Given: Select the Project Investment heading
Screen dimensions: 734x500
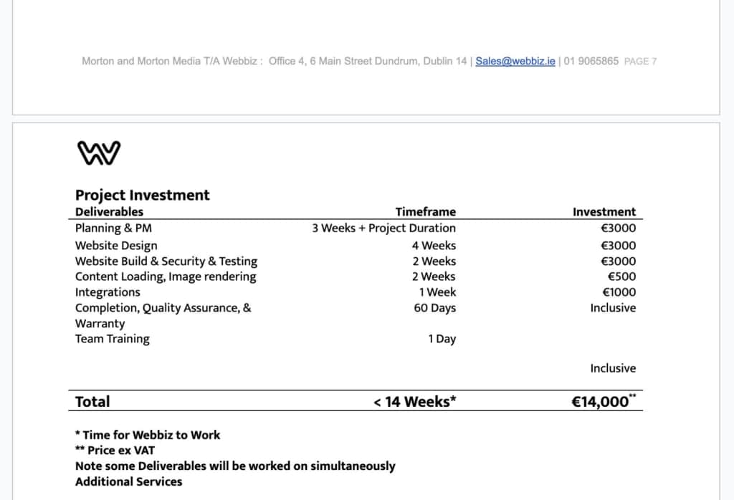Looking at the screenshot, I should pos(143,195).
